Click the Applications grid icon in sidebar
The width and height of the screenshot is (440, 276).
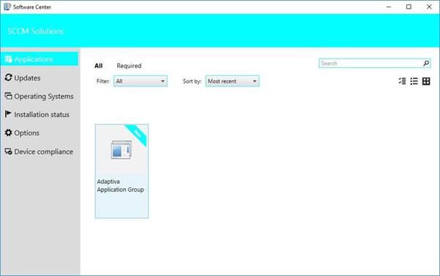click(8, 59)
